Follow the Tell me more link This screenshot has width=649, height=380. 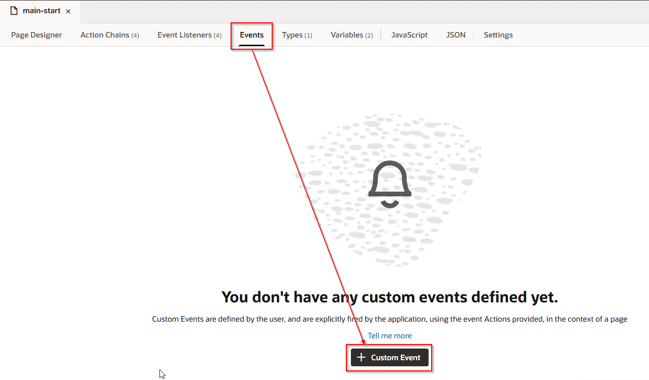point(390,336)
